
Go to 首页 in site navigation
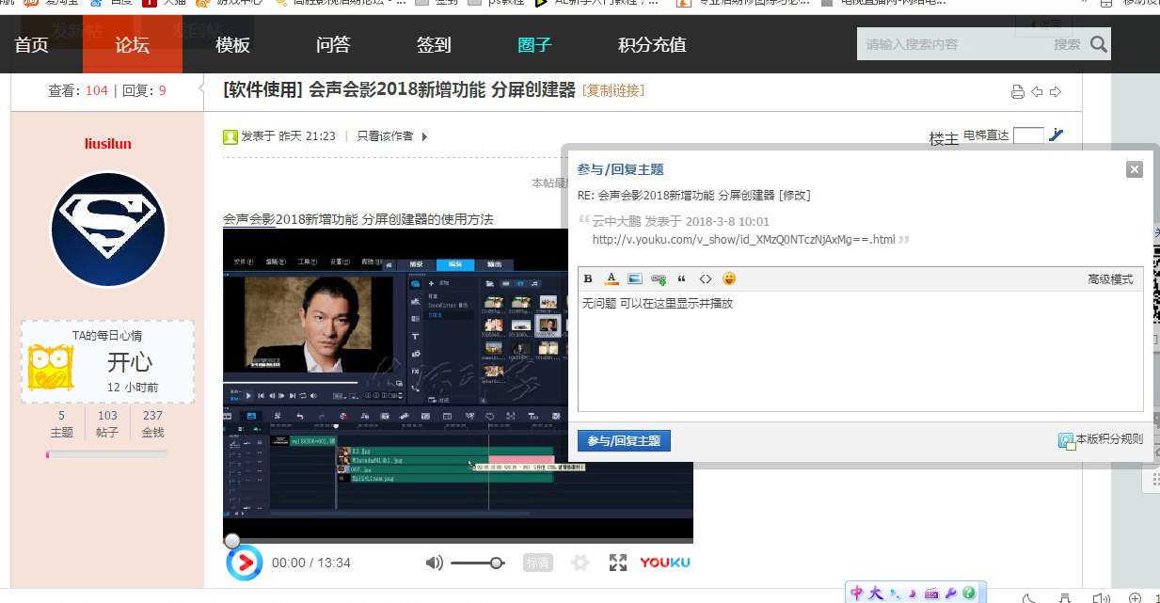coord(31,44)
